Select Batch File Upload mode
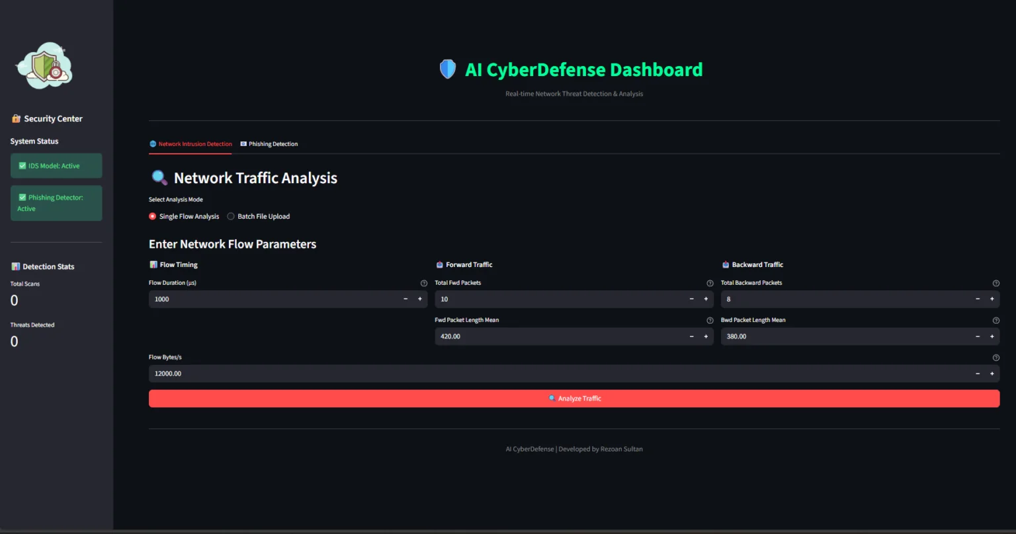The height and width of the screenshot is (534, 1016). (x=231, y=216)
